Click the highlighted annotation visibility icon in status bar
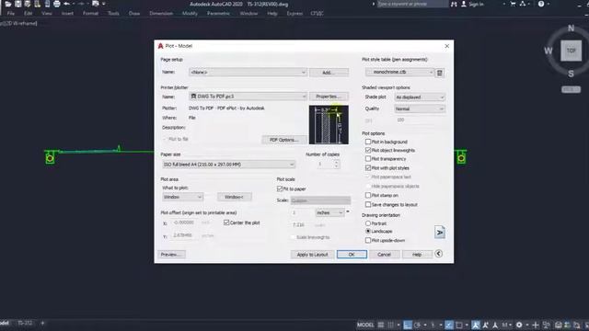The height and width of the screenshot is (331, 589). coord(476,325)
